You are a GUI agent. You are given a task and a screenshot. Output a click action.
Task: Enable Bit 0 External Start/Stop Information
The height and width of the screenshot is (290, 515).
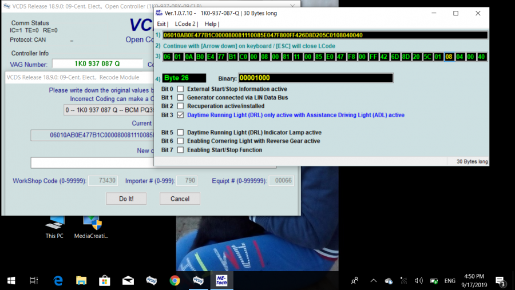(x=180, y=89)
